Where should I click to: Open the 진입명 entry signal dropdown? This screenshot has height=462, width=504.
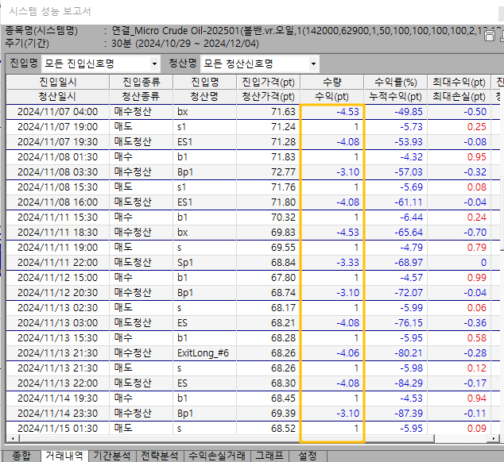tap(154, 64)
